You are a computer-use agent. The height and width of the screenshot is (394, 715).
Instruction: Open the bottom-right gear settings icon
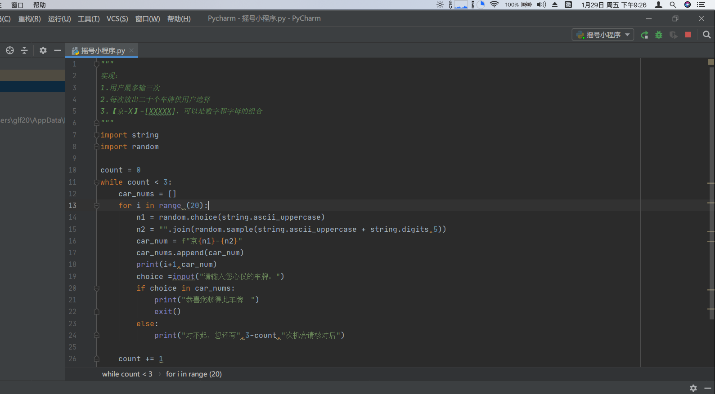[x=693, y=388]
